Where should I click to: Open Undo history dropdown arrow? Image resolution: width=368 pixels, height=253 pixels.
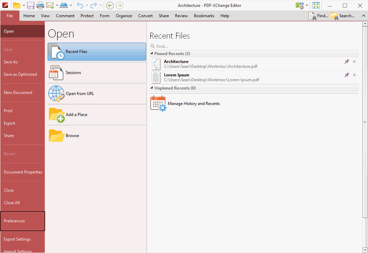coord(87,5)
